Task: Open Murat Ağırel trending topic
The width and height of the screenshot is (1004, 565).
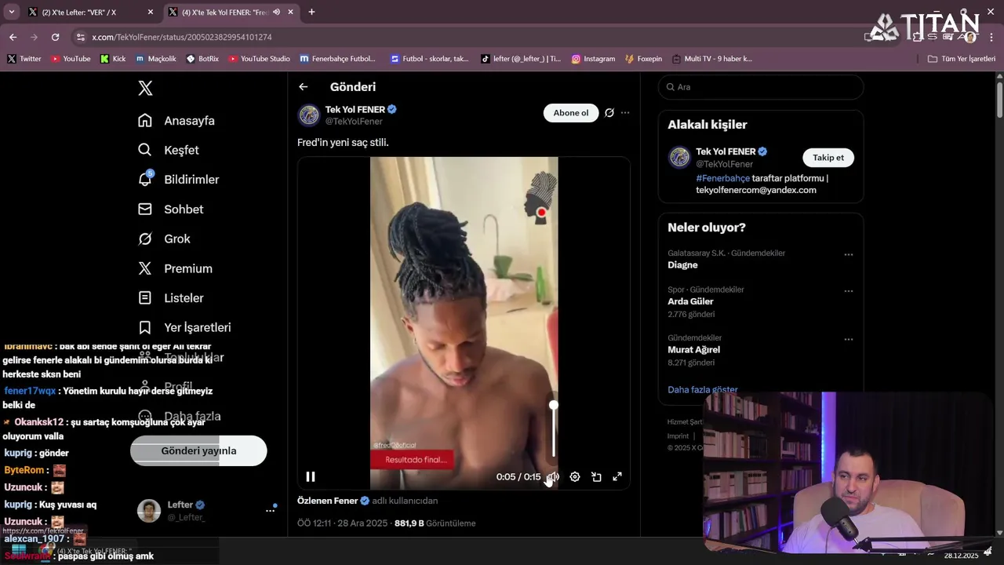Action: (x=693, y=350)
